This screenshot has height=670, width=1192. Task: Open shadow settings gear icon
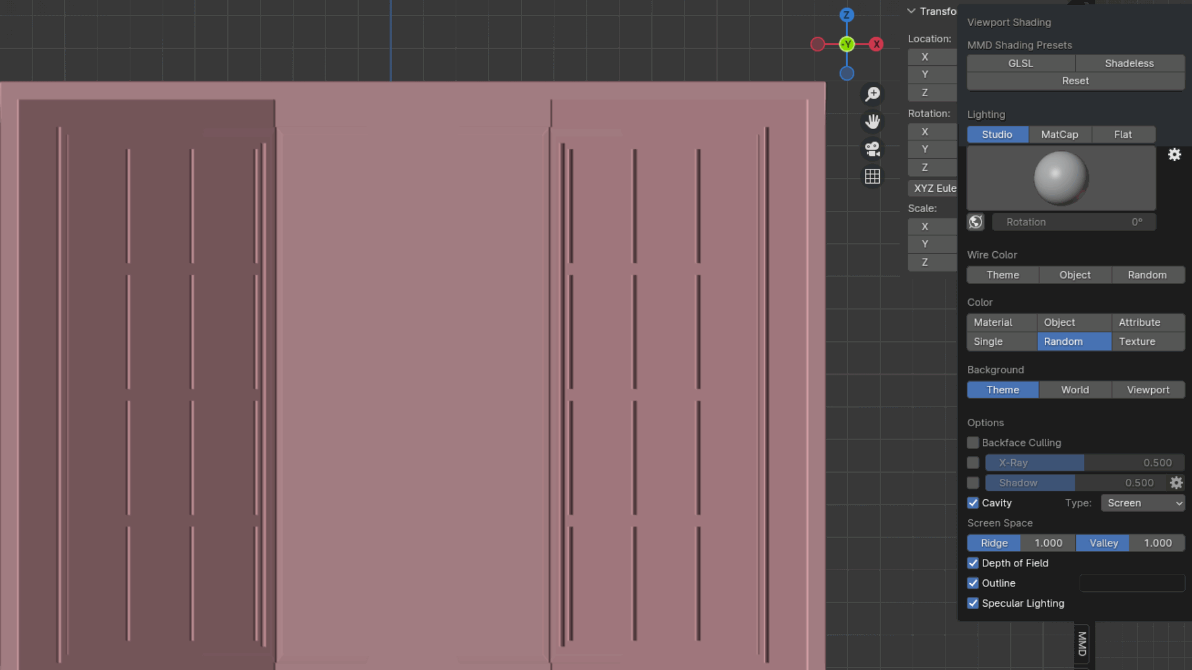[x=1176, y=483]
